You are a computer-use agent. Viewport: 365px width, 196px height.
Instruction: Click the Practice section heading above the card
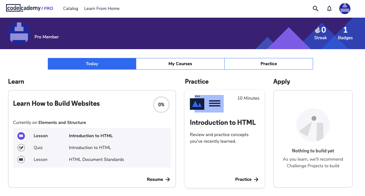pyautogui.click(x=197, y=82)
